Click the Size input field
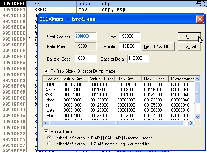The image size is (207, 152). [x=130, y=36]
